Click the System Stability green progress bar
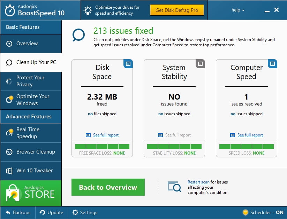The width and height of the screenshot is (287, 219). (x=174, y=147)
